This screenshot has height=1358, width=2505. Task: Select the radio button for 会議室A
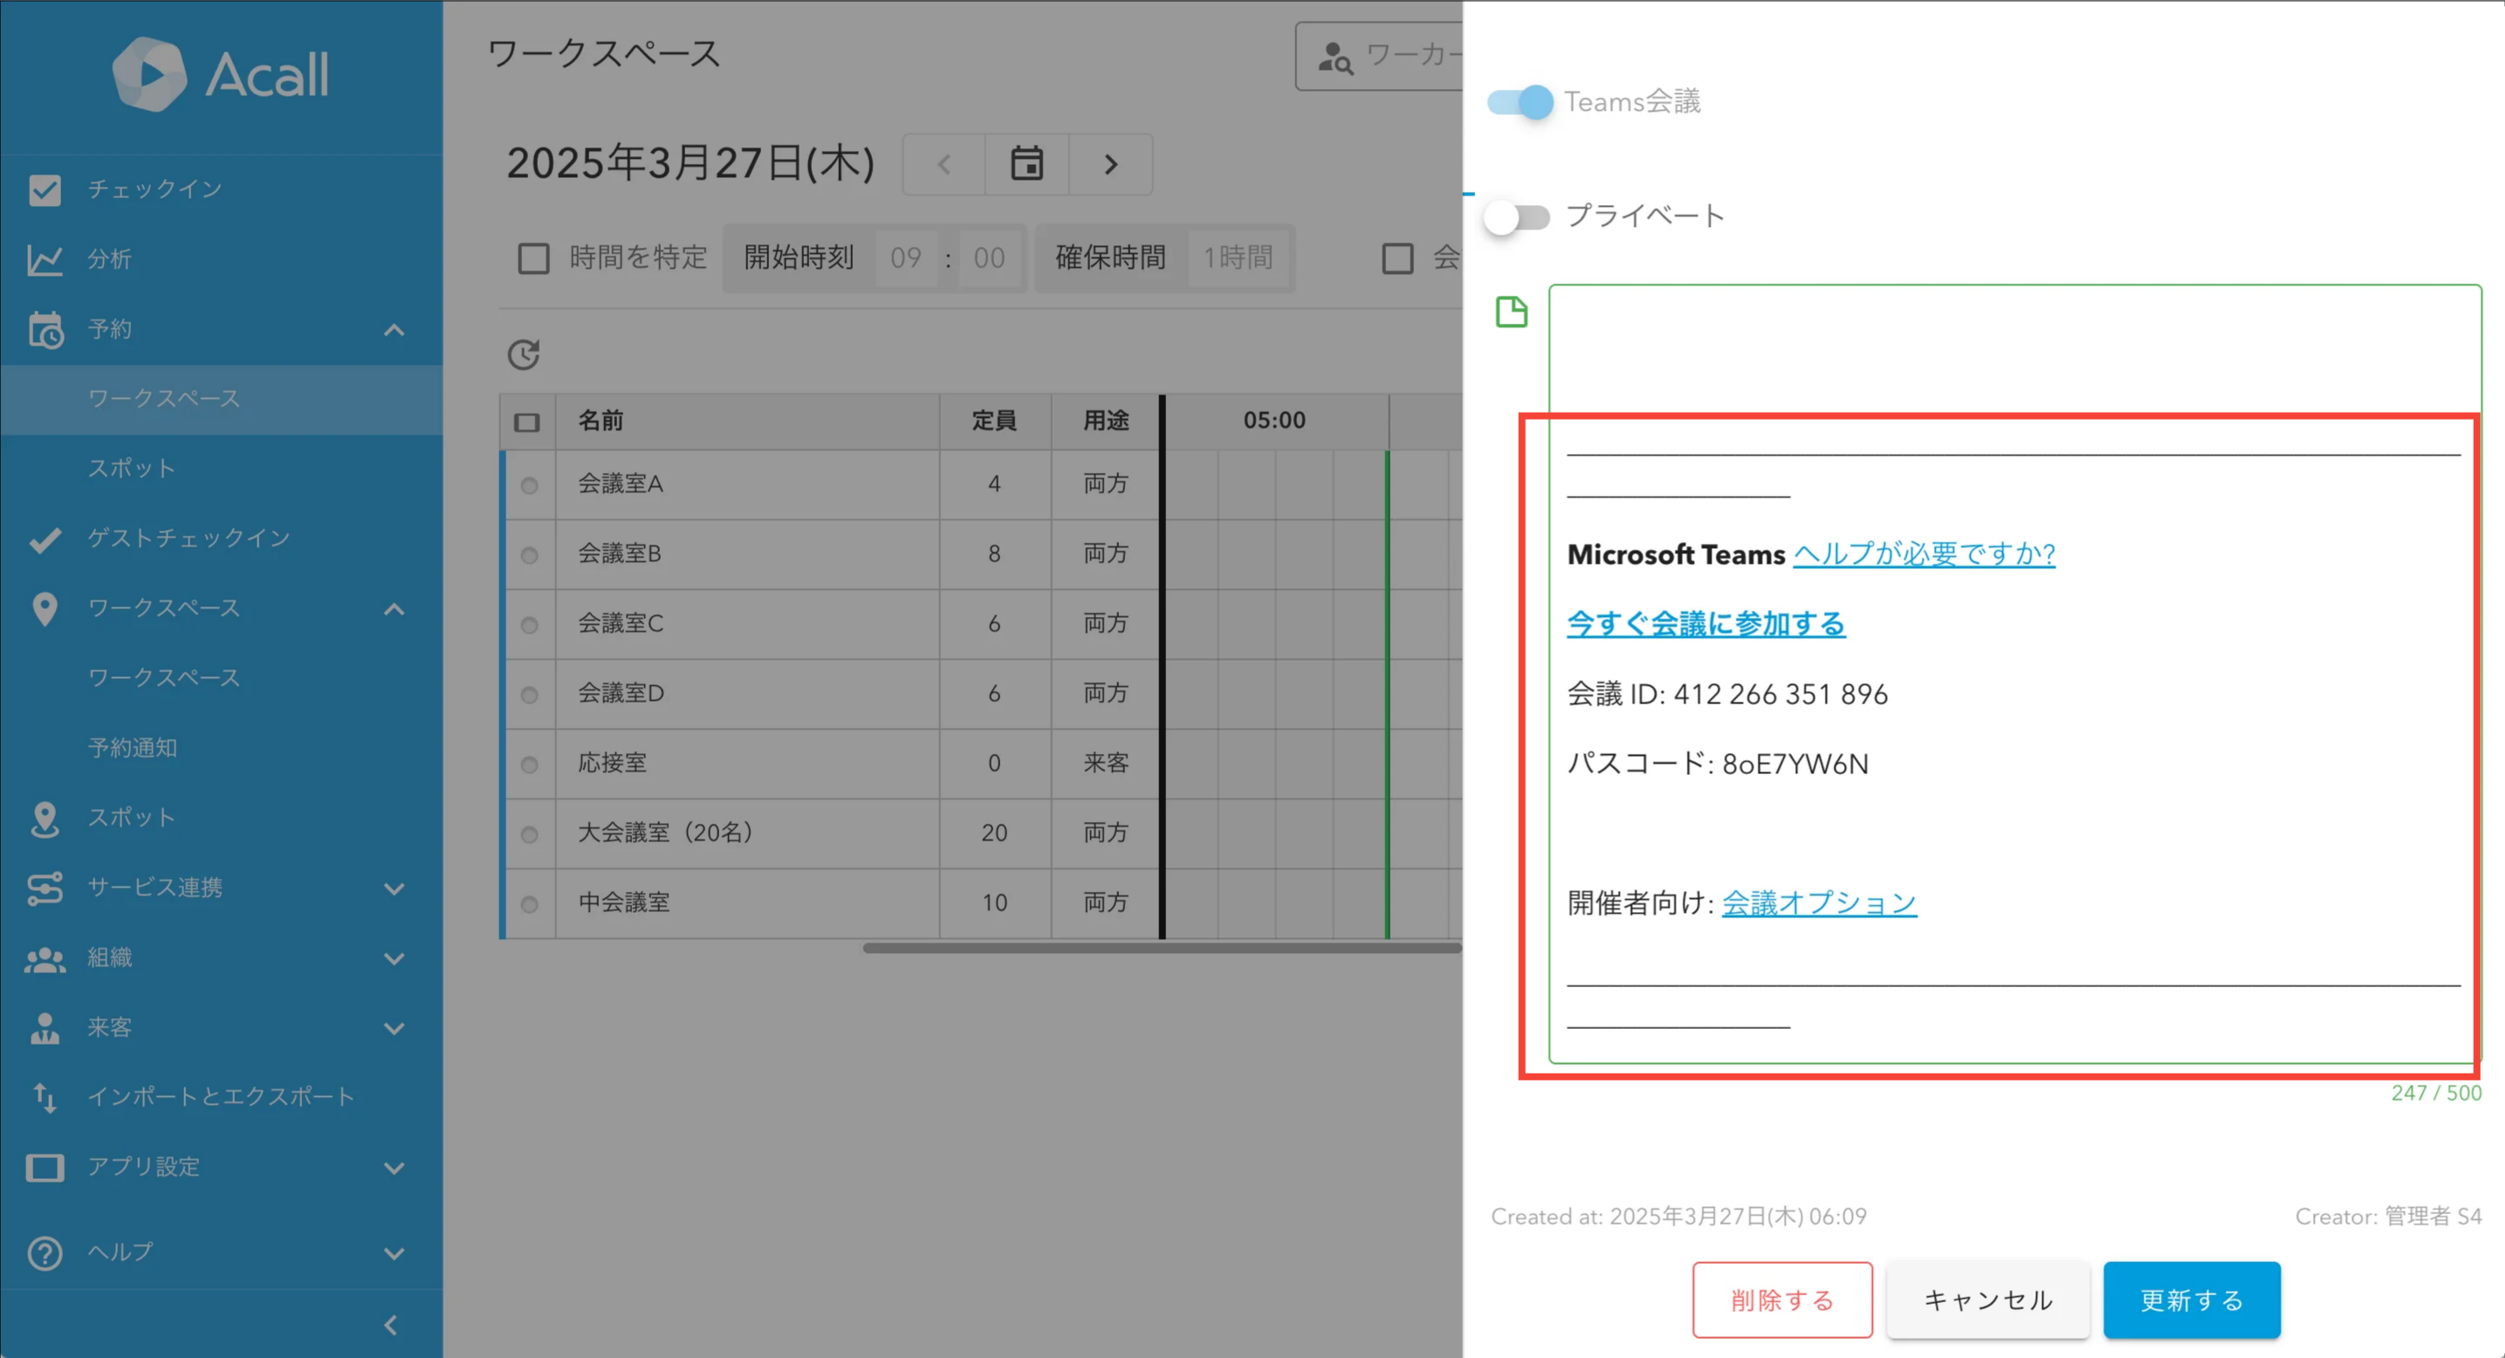point(529,485)
